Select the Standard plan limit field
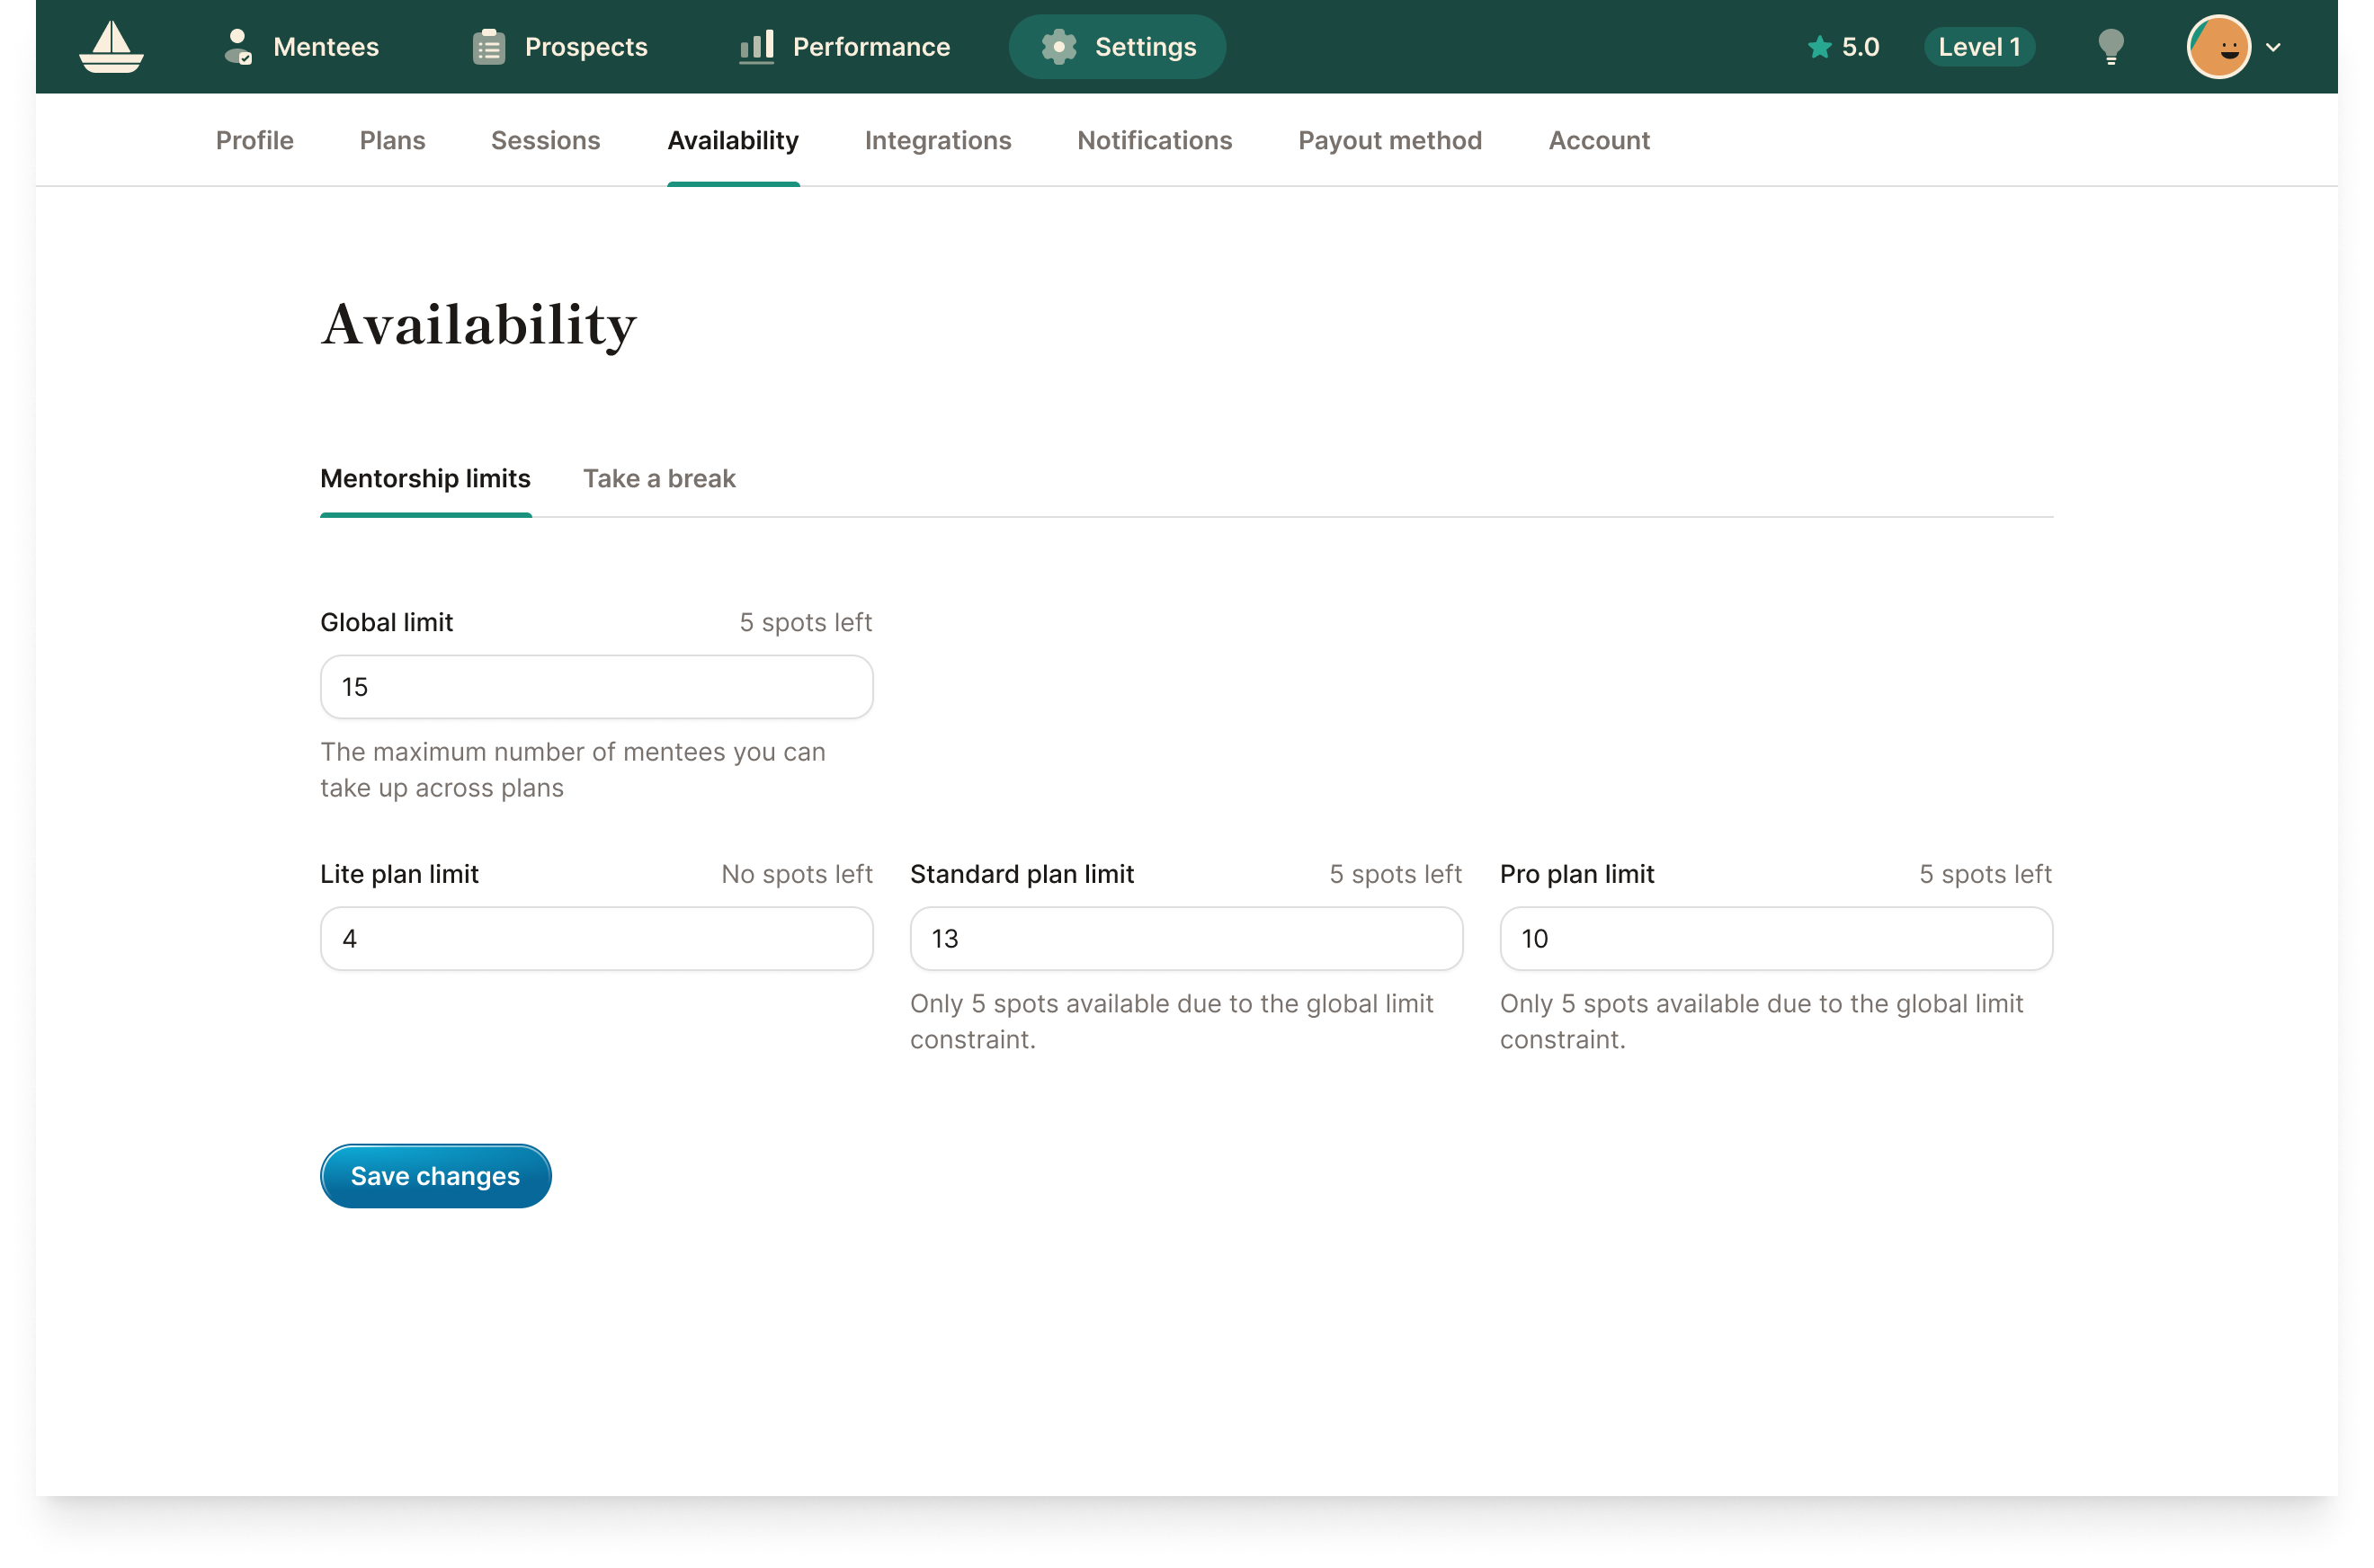The image size is (2374, 1568). pyautogui.click(x=1186, y=938)
